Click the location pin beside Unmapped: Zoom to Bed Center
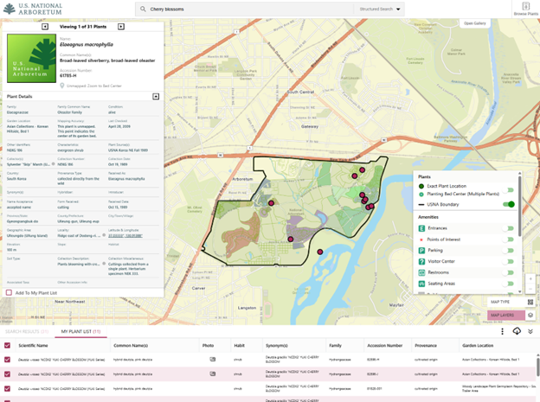This screenshot has height=402, width=540. point(62,86)
